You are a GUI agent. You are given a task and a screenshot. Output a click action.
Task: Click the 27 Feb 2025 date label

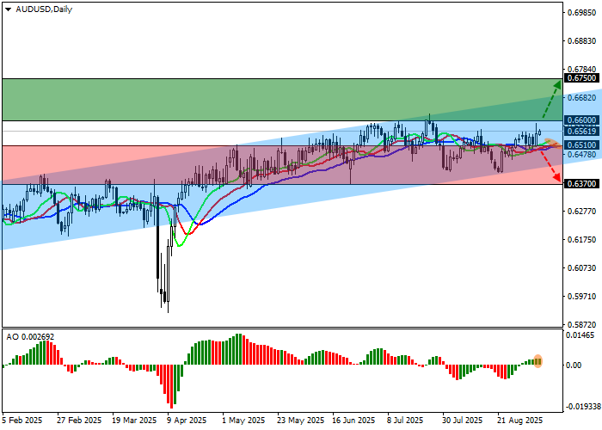(x=79, y=421)
